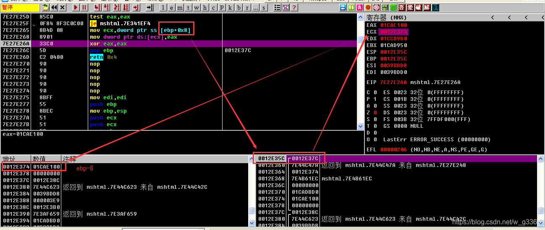Open the Log window with 'l' button
Screen dimensions: 545x230
[163, 8]
